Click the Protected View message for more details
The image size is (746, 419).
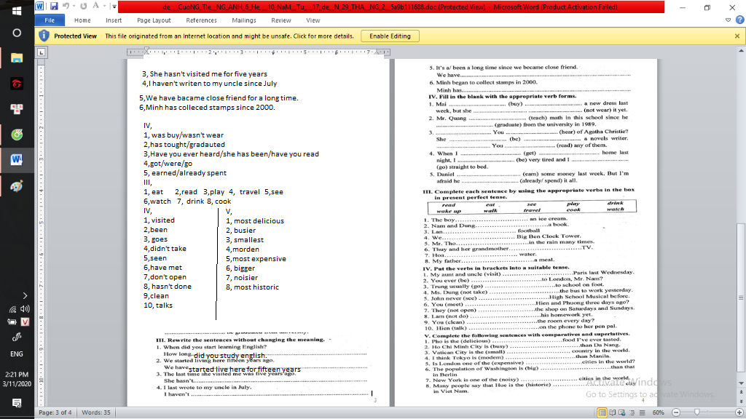click(x=229, y=36)
